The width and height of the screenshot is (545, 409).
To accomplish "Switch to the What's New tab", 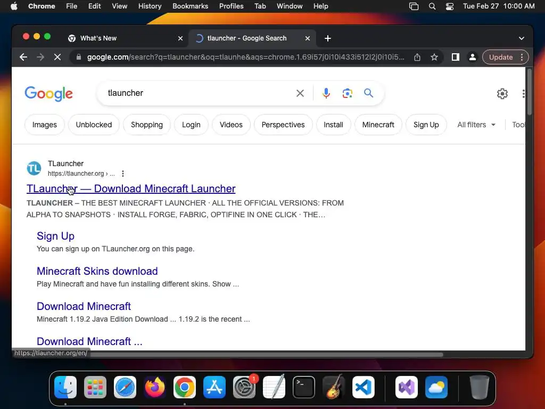I will pyautogui.click(x=125, y=38).
